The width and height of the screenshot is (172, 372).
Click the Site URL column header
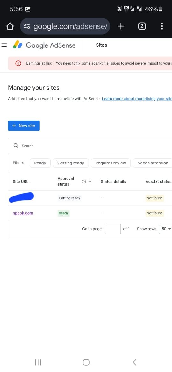click(20, 182)
